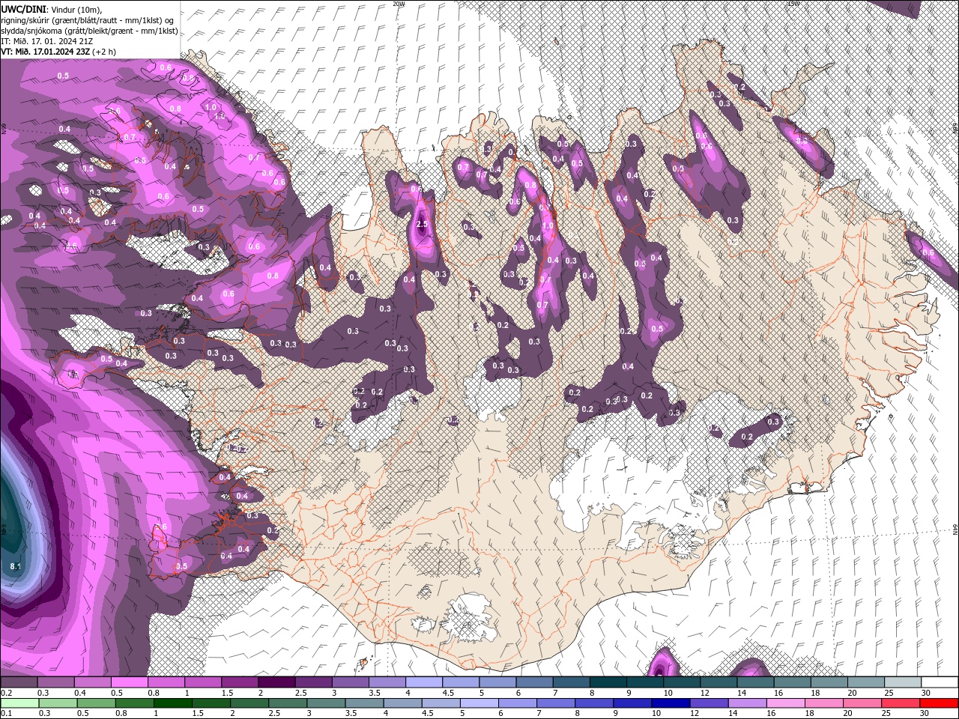
Task: Pick the dark teal snow swatch above 8
Action: coord(608,682)
